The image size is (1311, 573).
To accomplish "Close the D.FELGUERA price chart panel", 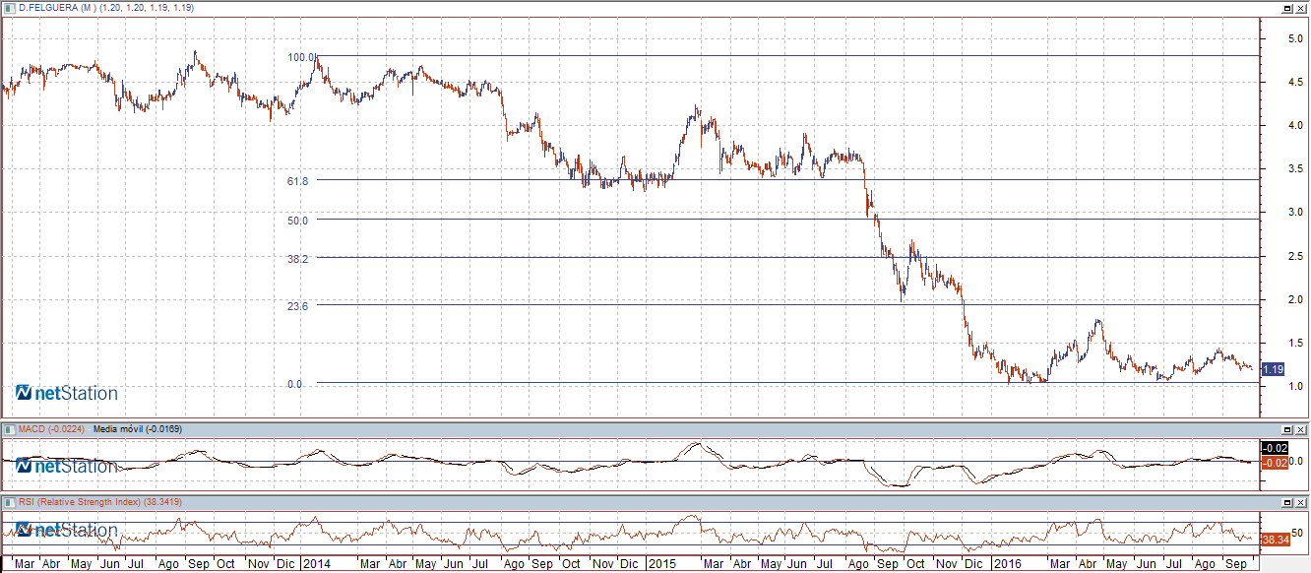I will (x=1301, y=8).
